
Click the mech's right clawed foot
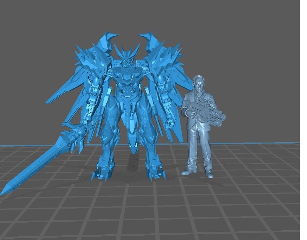tap(155, 172)
